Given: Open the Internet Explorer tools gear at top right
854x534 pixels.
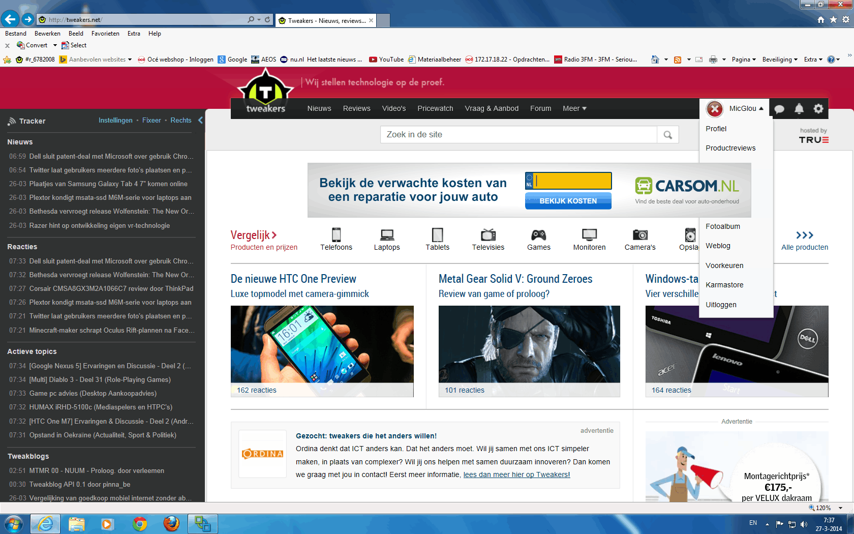Looking at the screenshot, I should (x=846, y=20).
